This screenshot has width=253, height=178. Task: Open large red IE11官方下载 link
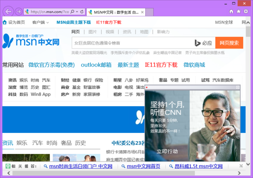(x=161, y=65)
